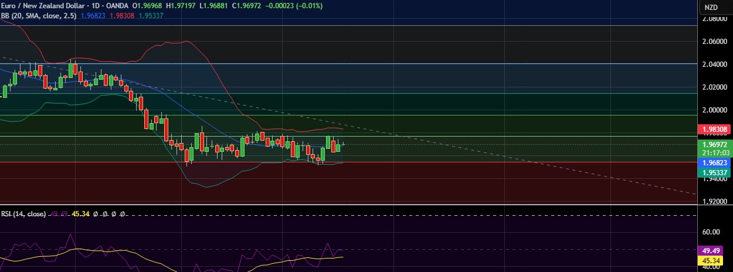Image resolution: width=733 pixels, height=272 pixels.
Task: Click the 2.06000 price scale tick
Action: [x=715, y=42]
